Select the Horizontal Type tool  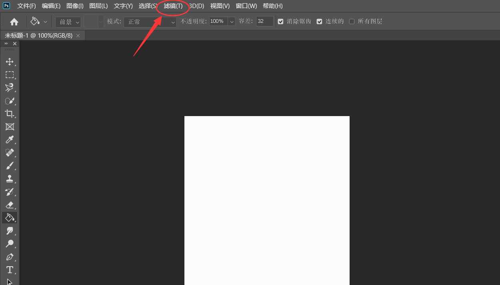point(10,270)
